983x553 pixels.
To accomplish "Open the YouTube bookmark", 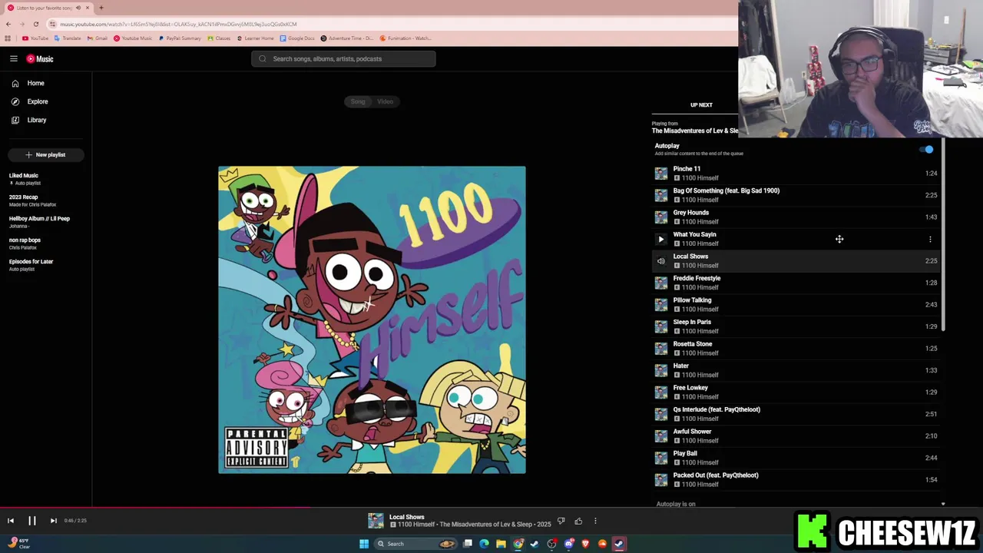I will [35, 38].
